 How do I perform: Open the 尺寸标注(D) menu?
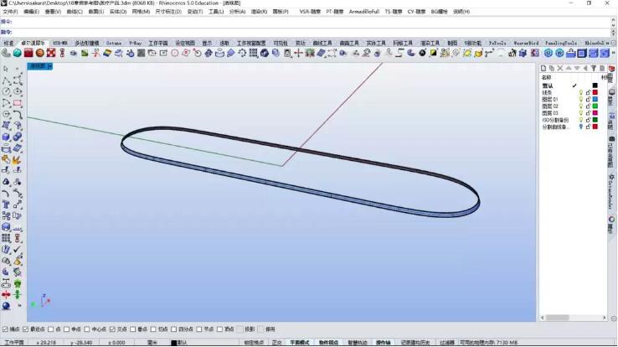point(168,12)
